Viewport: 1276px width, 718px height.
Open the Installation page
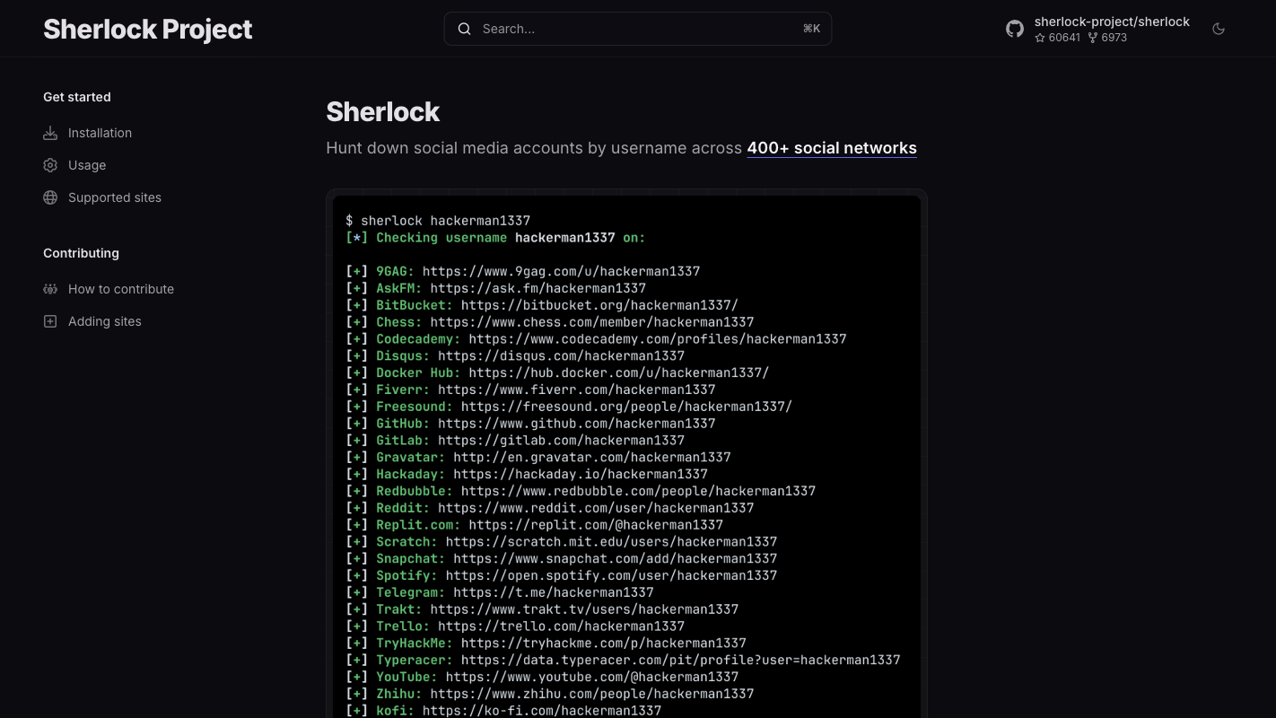pyautogui.click(x=100, y=133)
